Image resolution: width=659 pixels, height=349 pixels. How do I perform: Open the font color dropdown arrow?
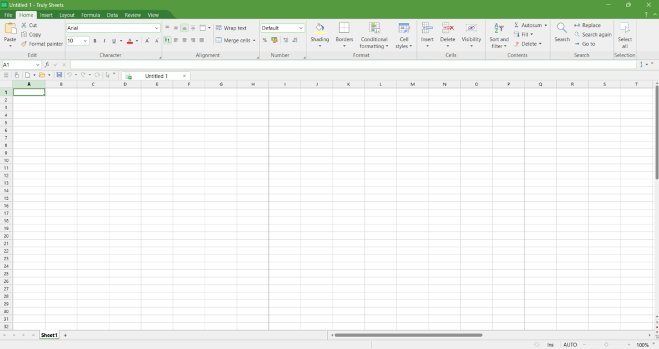point(136,40)
